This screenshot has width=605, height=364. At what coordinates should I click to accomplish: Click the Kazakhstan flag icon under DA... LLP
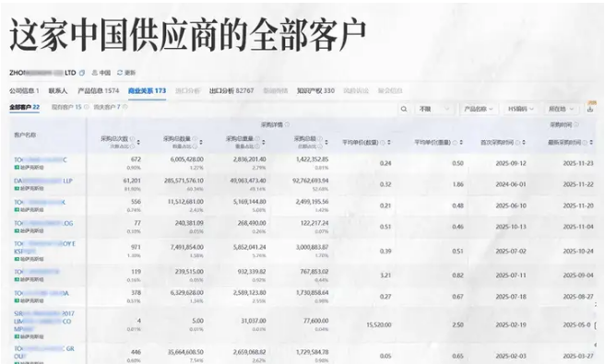[x=17, y=189]
